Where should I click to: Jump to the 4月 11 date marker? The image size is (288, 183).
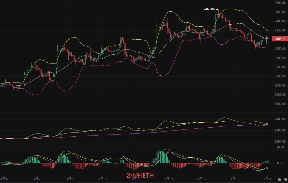pyautogui.click(x=103, y=179)
